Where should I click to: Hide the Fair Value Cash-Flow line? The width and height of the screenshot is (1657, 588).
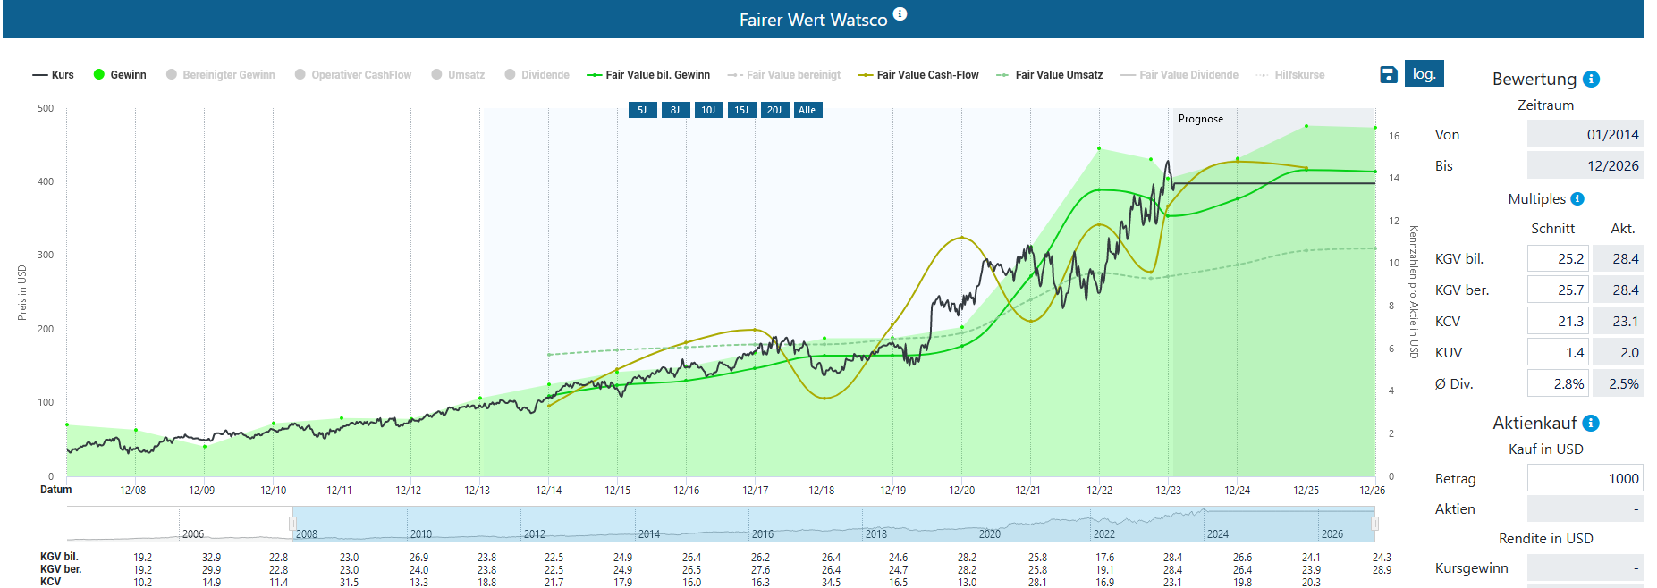(x=918, y=75)
